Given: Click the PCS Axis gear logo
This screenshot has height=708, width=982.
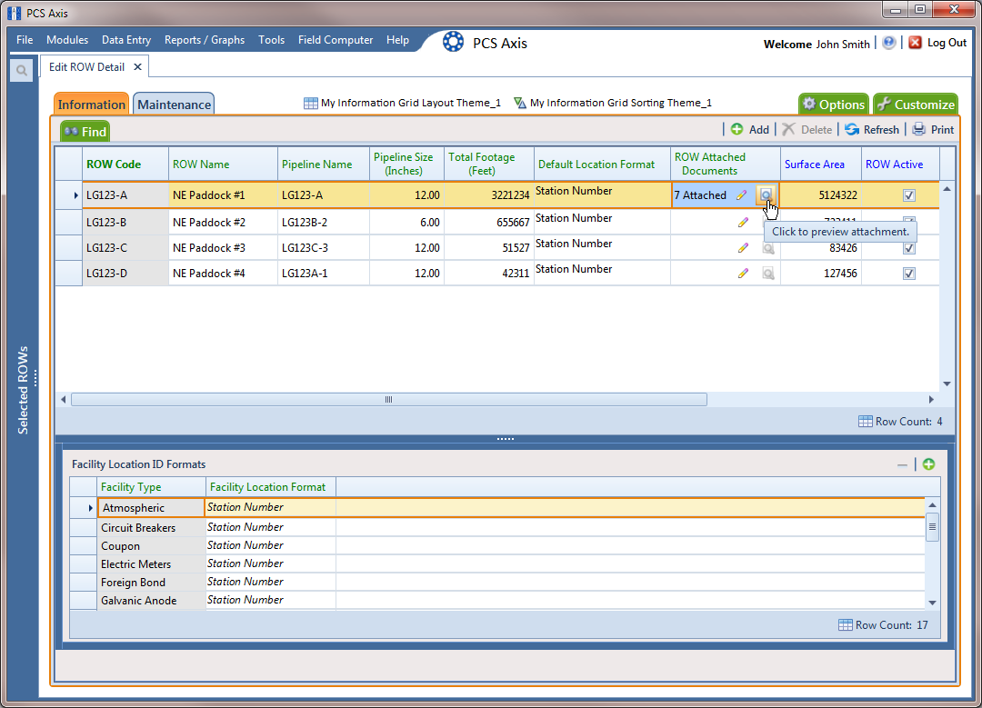Looking at the screenshot, I should [x=453, y=42].
